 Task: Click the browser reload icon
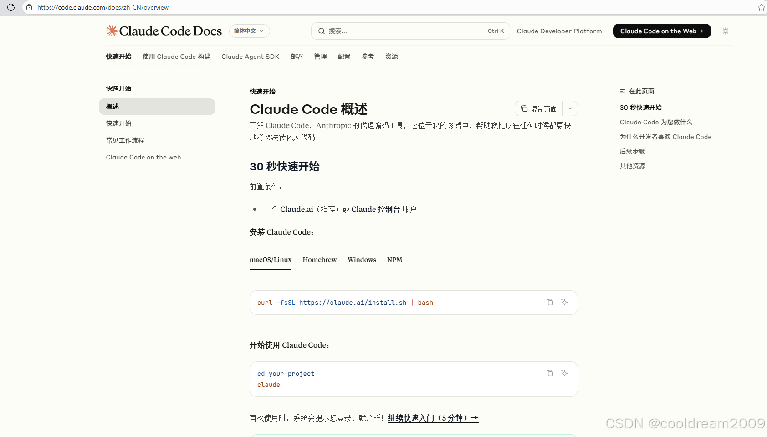pos(11,7)
